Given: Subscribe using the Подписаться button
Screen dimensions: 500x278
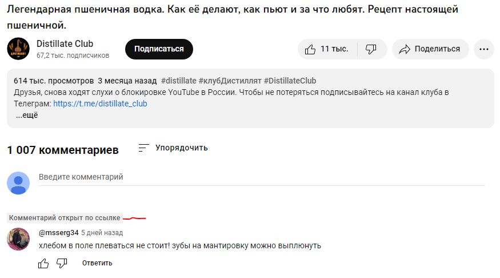Looking at the screenshot, I should [159, 49].
